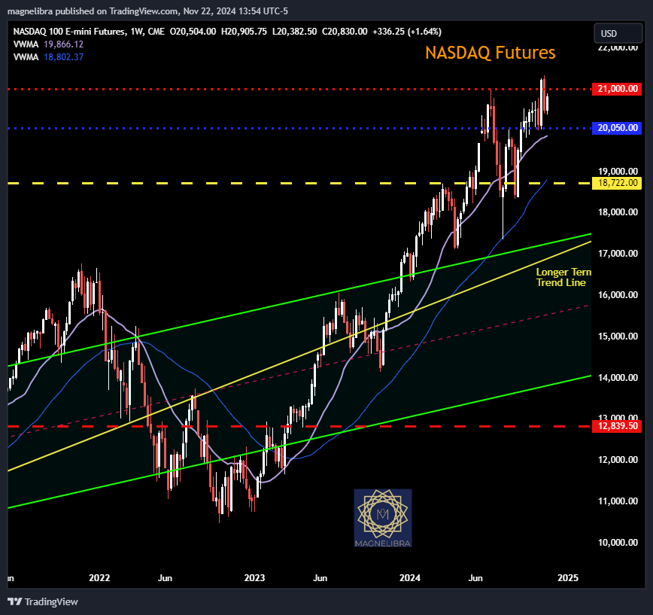The width and height of the screenshot is (653, 615).
Task: Click the 19,000.00 price axis label
Action: 618,171
